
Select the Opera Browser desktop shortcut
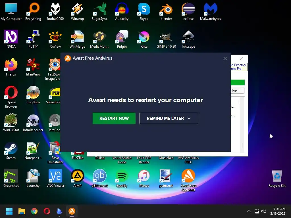pos(11,97)
